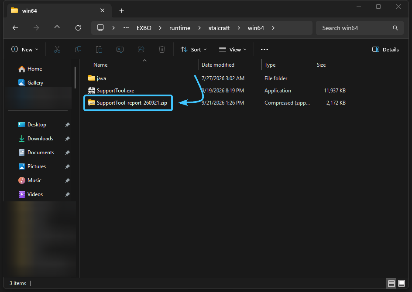
Task: Click the Rename icon in toolbar
Action: click(x=120, y=49)
